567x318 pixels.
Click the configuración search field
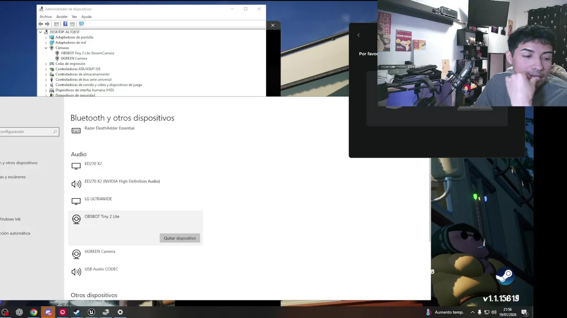(x=29, y=132)
